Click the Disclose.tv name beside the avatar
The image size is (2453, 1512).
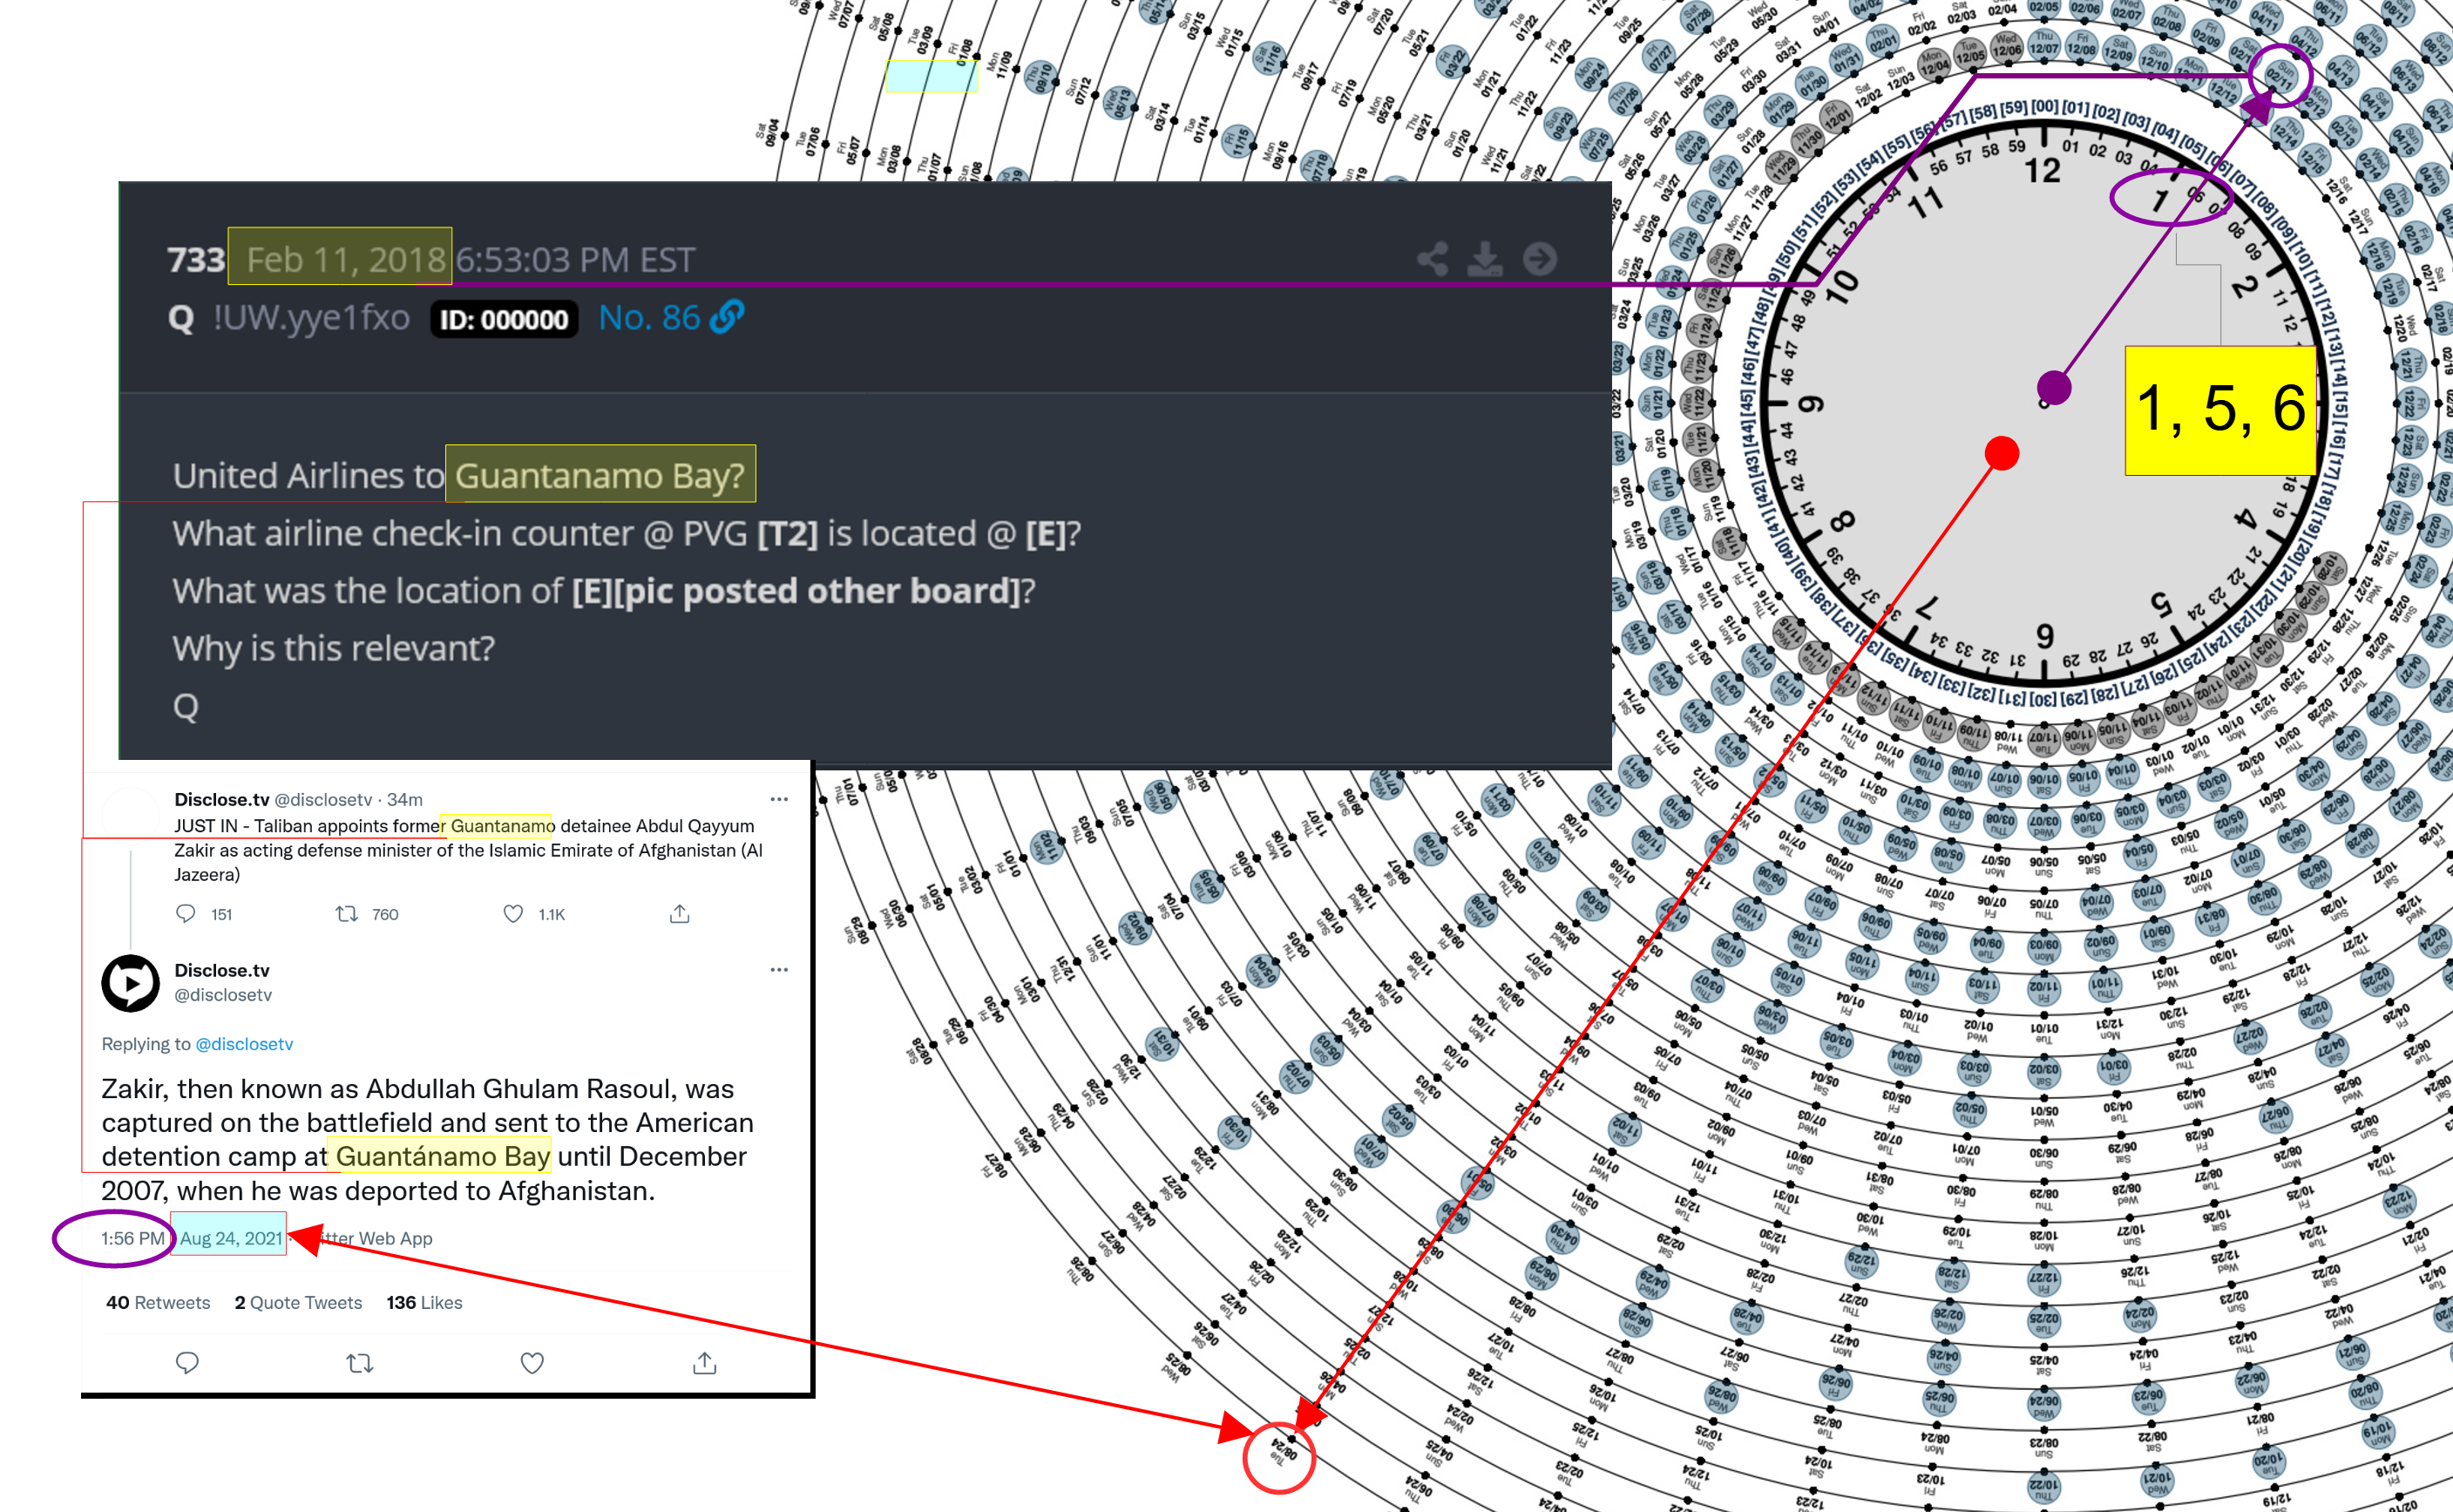click(x=222, y=970)
